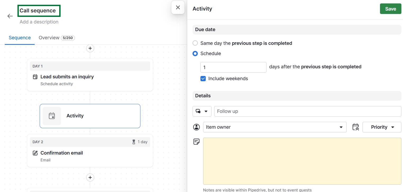Close the Activity panel with the X
403x192 pixels.
(x=178, y=7)
